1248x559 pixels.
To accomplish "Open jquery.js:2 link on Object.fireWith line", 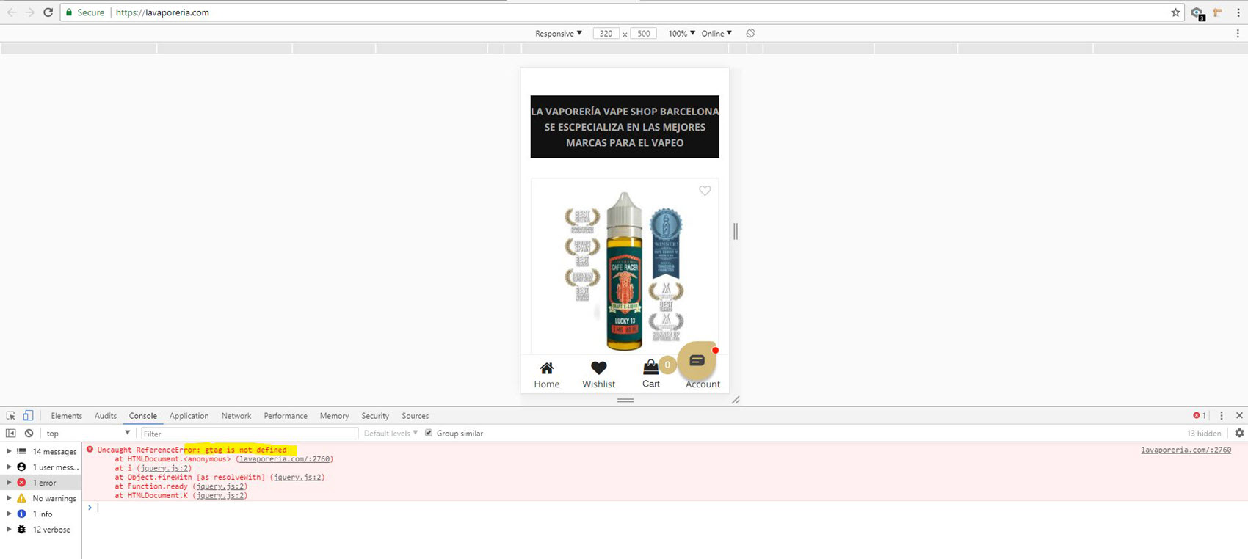I will click(x=297, y=478).
